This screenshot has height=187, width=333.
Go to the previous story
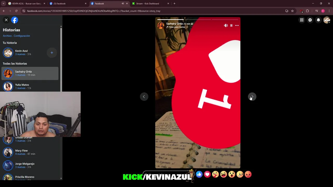(x=144, y=97)
